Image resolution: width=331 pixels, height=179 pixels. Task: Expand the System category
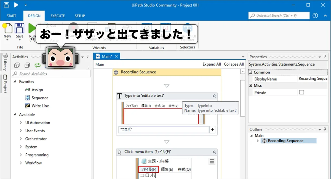(x=21, y=147)
